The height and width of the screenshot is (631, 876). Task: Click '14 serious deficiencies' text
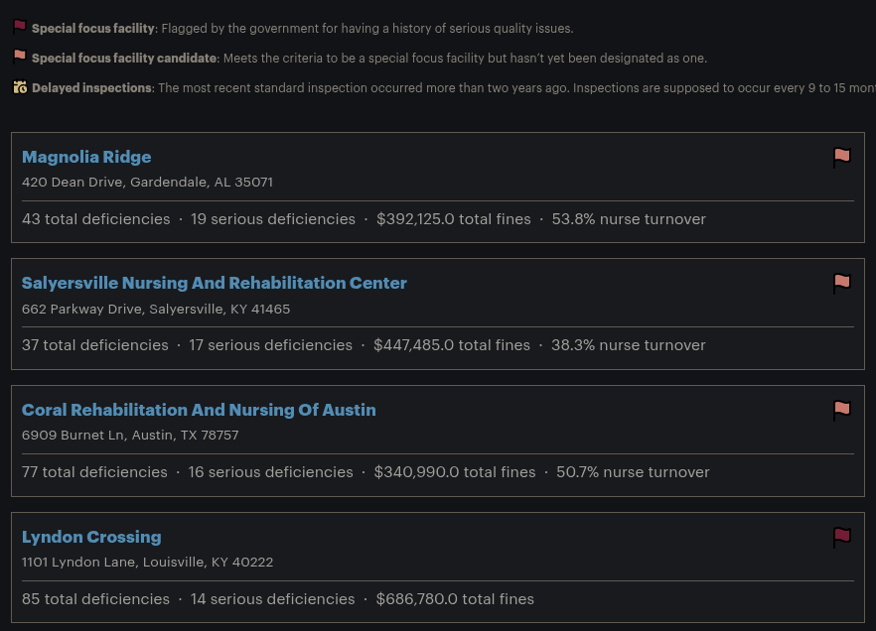click(x=272, y=599)
